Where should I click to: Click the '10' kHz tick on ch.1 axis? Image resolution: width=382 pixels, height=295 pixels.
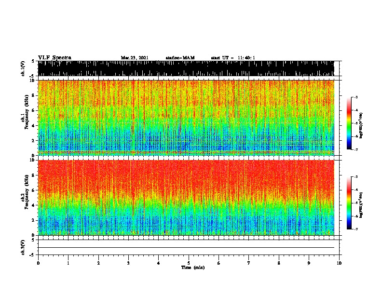pyautogui.click(x=33, y=80)
